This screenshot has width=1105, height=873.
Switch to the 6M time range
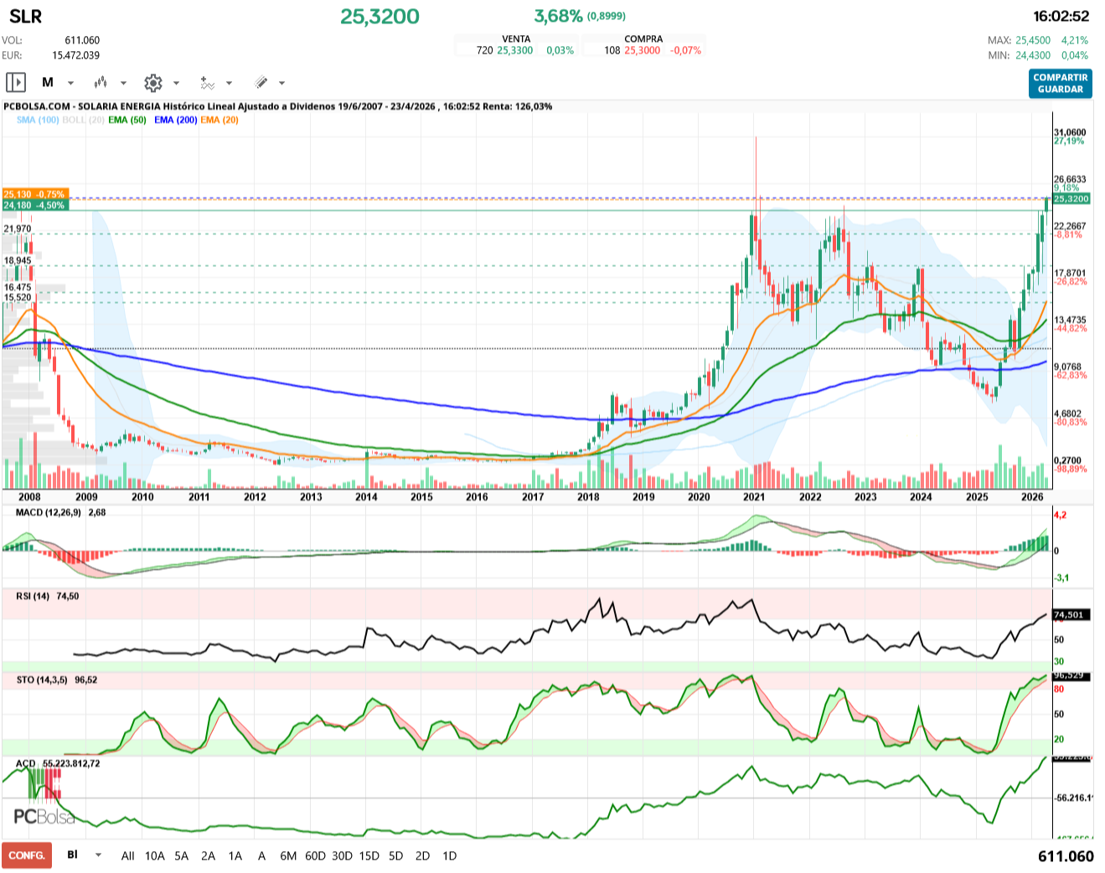pyautogui.click(x=288, y=855)
